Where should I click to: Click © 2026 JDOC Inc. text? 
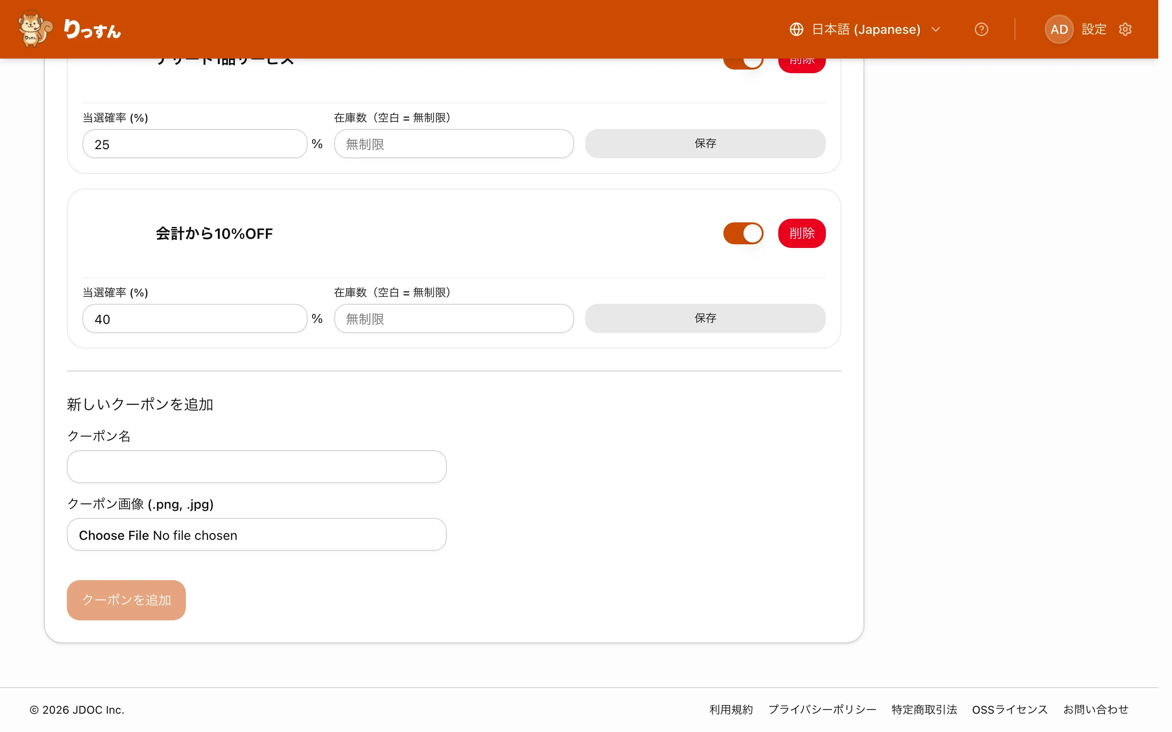click(77, 710)
